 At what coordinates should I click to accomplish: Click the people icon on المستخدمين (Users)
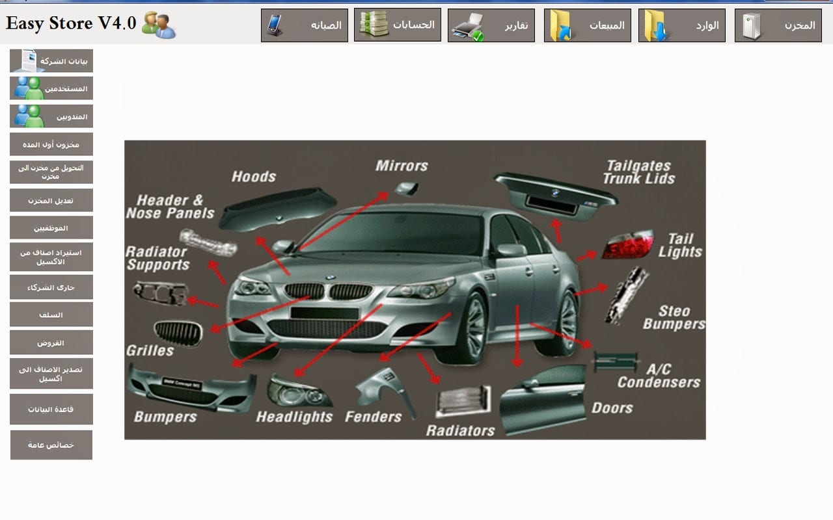[x=29, y=88]
